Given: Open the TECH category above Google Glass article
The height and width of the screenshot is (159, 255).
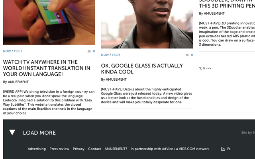Looking at the screenshot, I should point(116,55).
